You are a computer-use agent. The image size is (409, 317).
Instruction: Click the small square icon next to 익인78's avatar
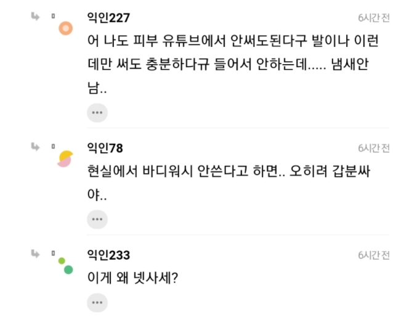click(54, 146)
